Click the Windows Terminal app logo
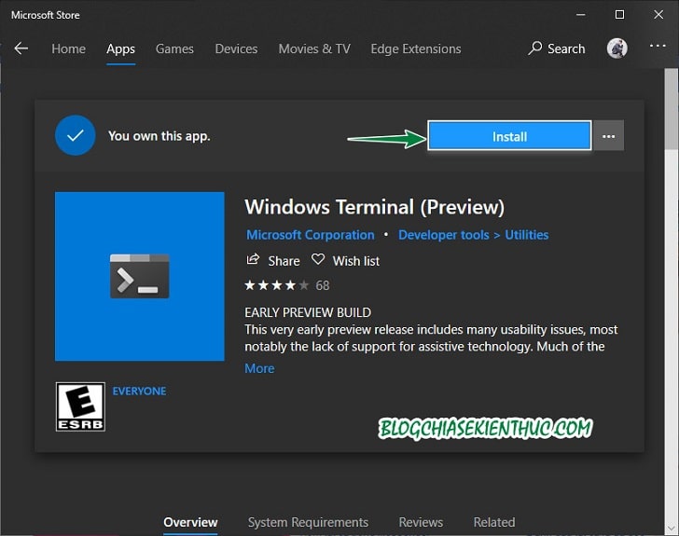This screenshot has height=536, width=679. click(140, 276)
